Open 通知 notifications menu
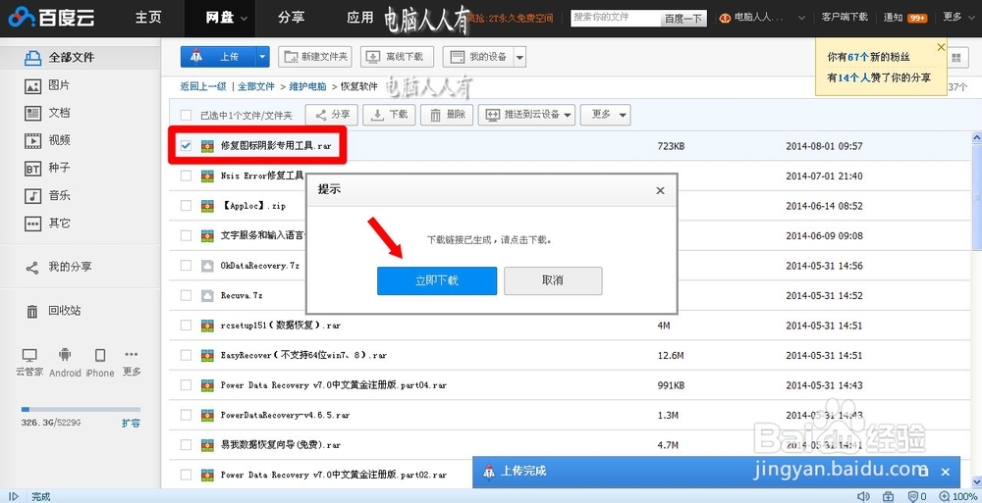 click(893, 18)
